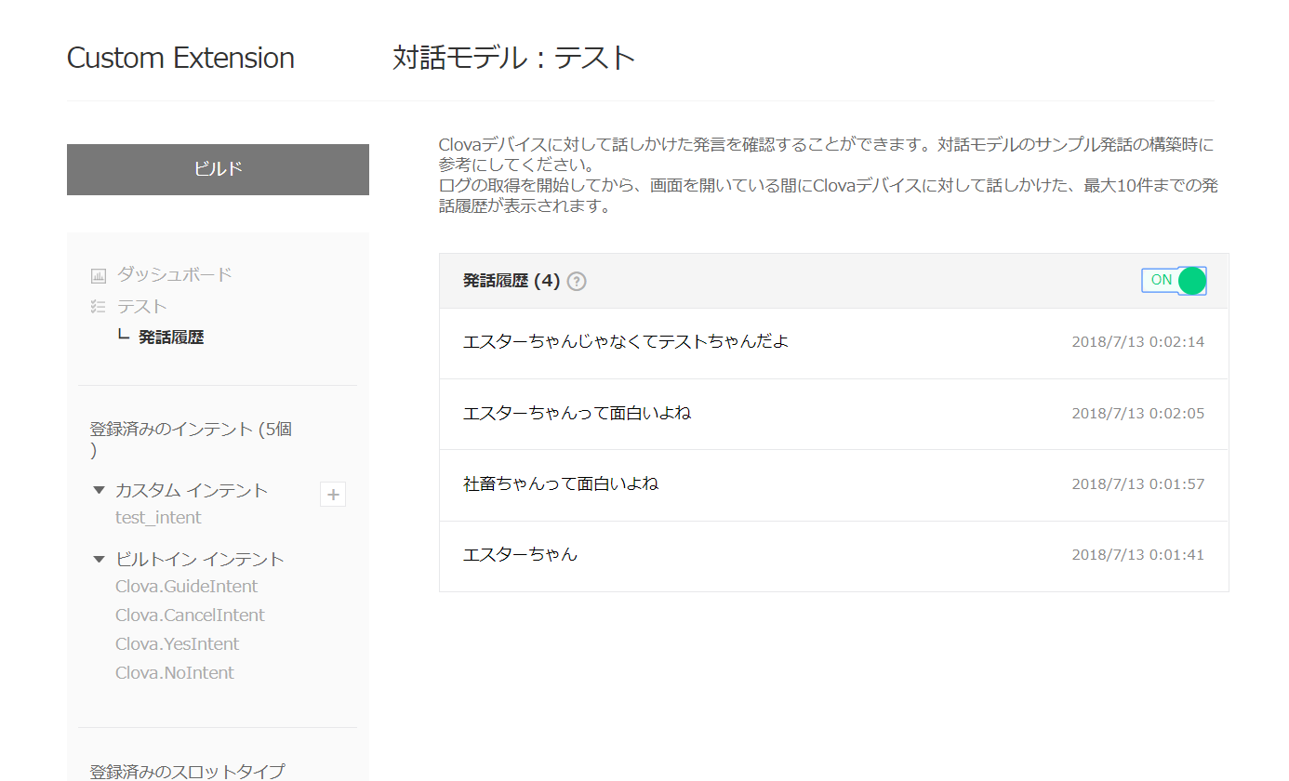Open the テスト menu item

click(141, 306)
